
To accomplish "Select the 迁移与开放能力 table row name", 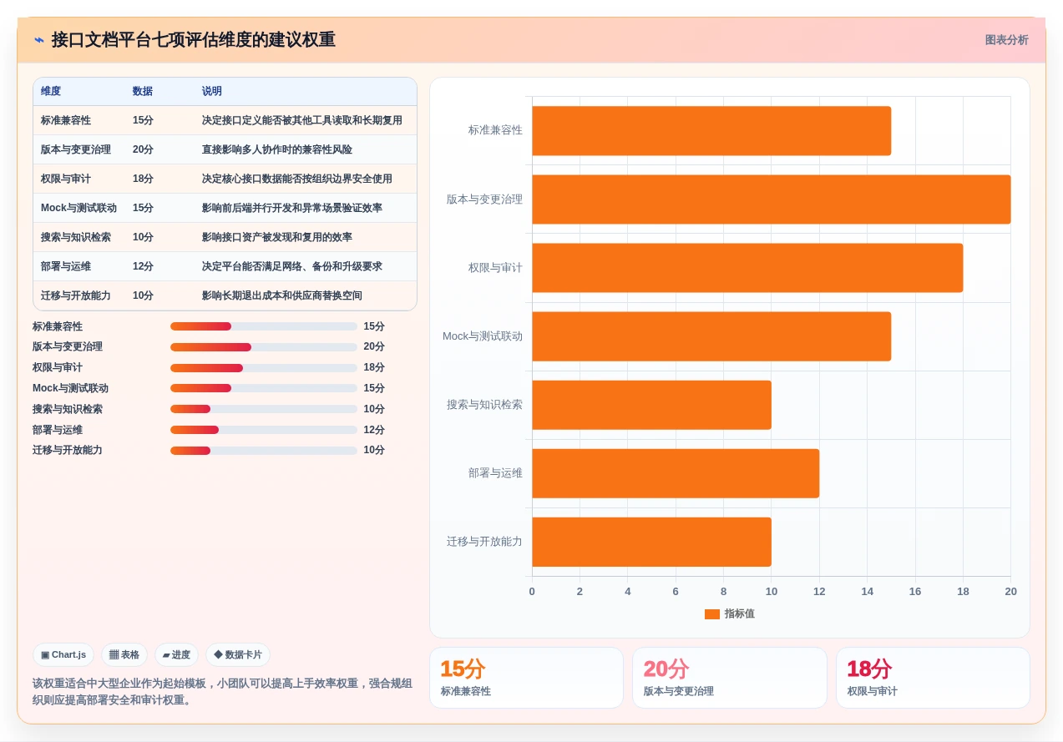I will (76, 295).
